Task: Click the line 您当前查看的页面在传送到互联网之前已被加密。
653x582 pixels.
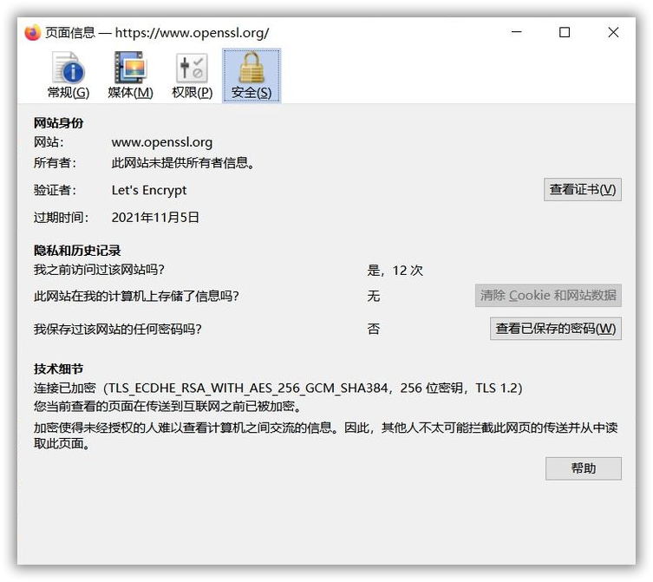Action: click(x=167, y=406)
